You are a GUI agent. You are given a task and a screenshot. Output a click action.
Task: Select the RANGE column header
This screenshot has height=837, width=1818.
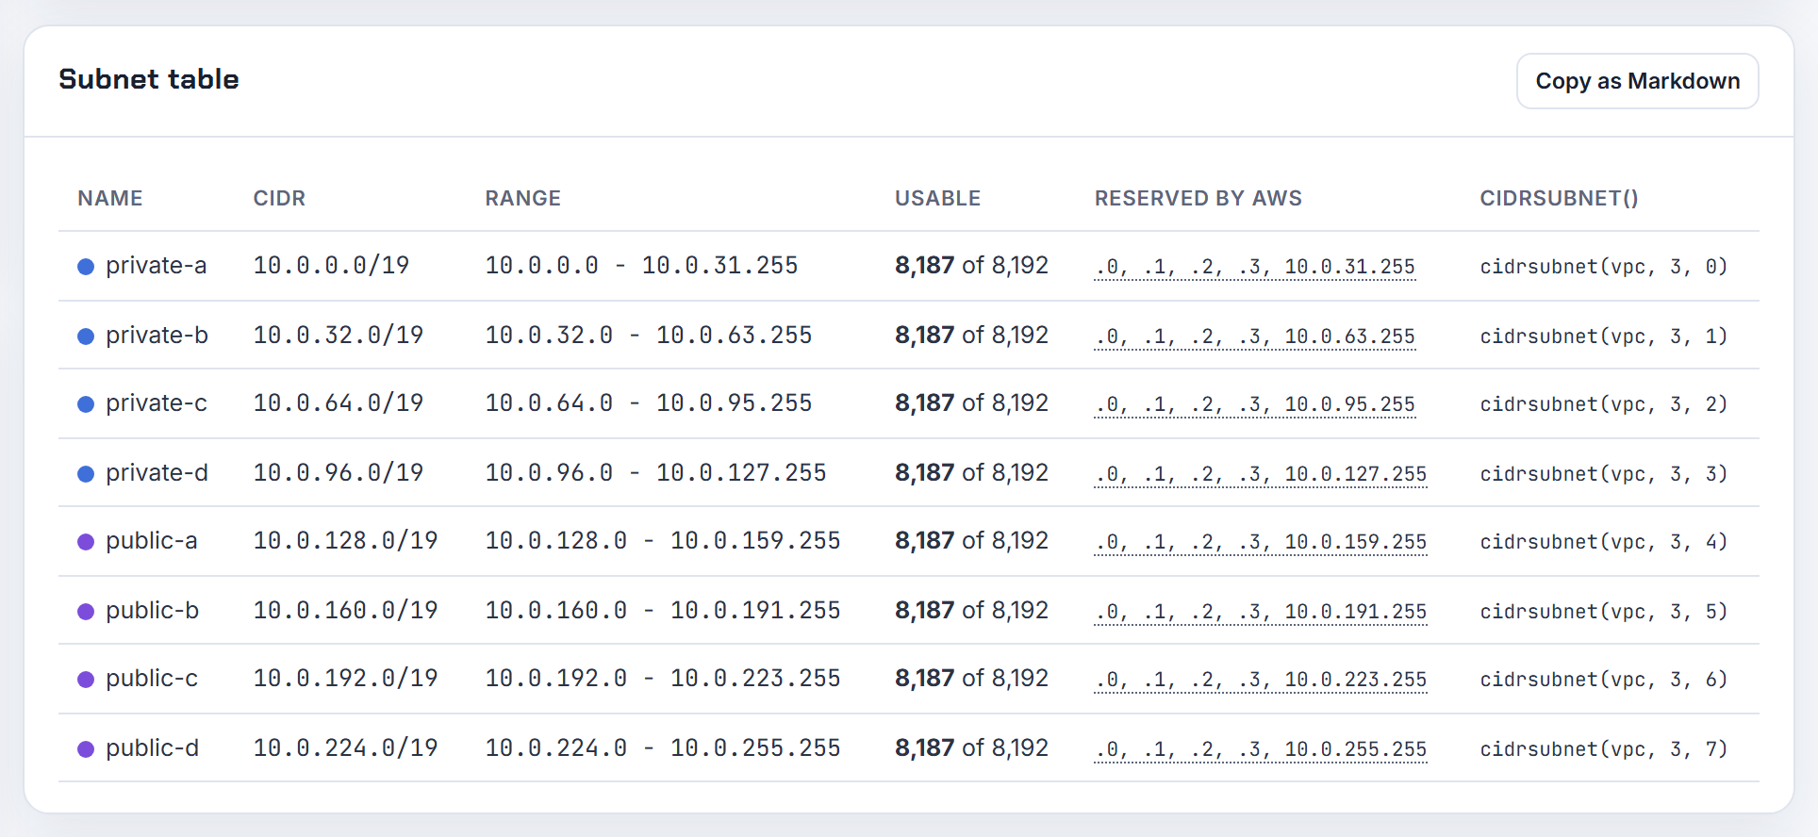tap(522, 198)
